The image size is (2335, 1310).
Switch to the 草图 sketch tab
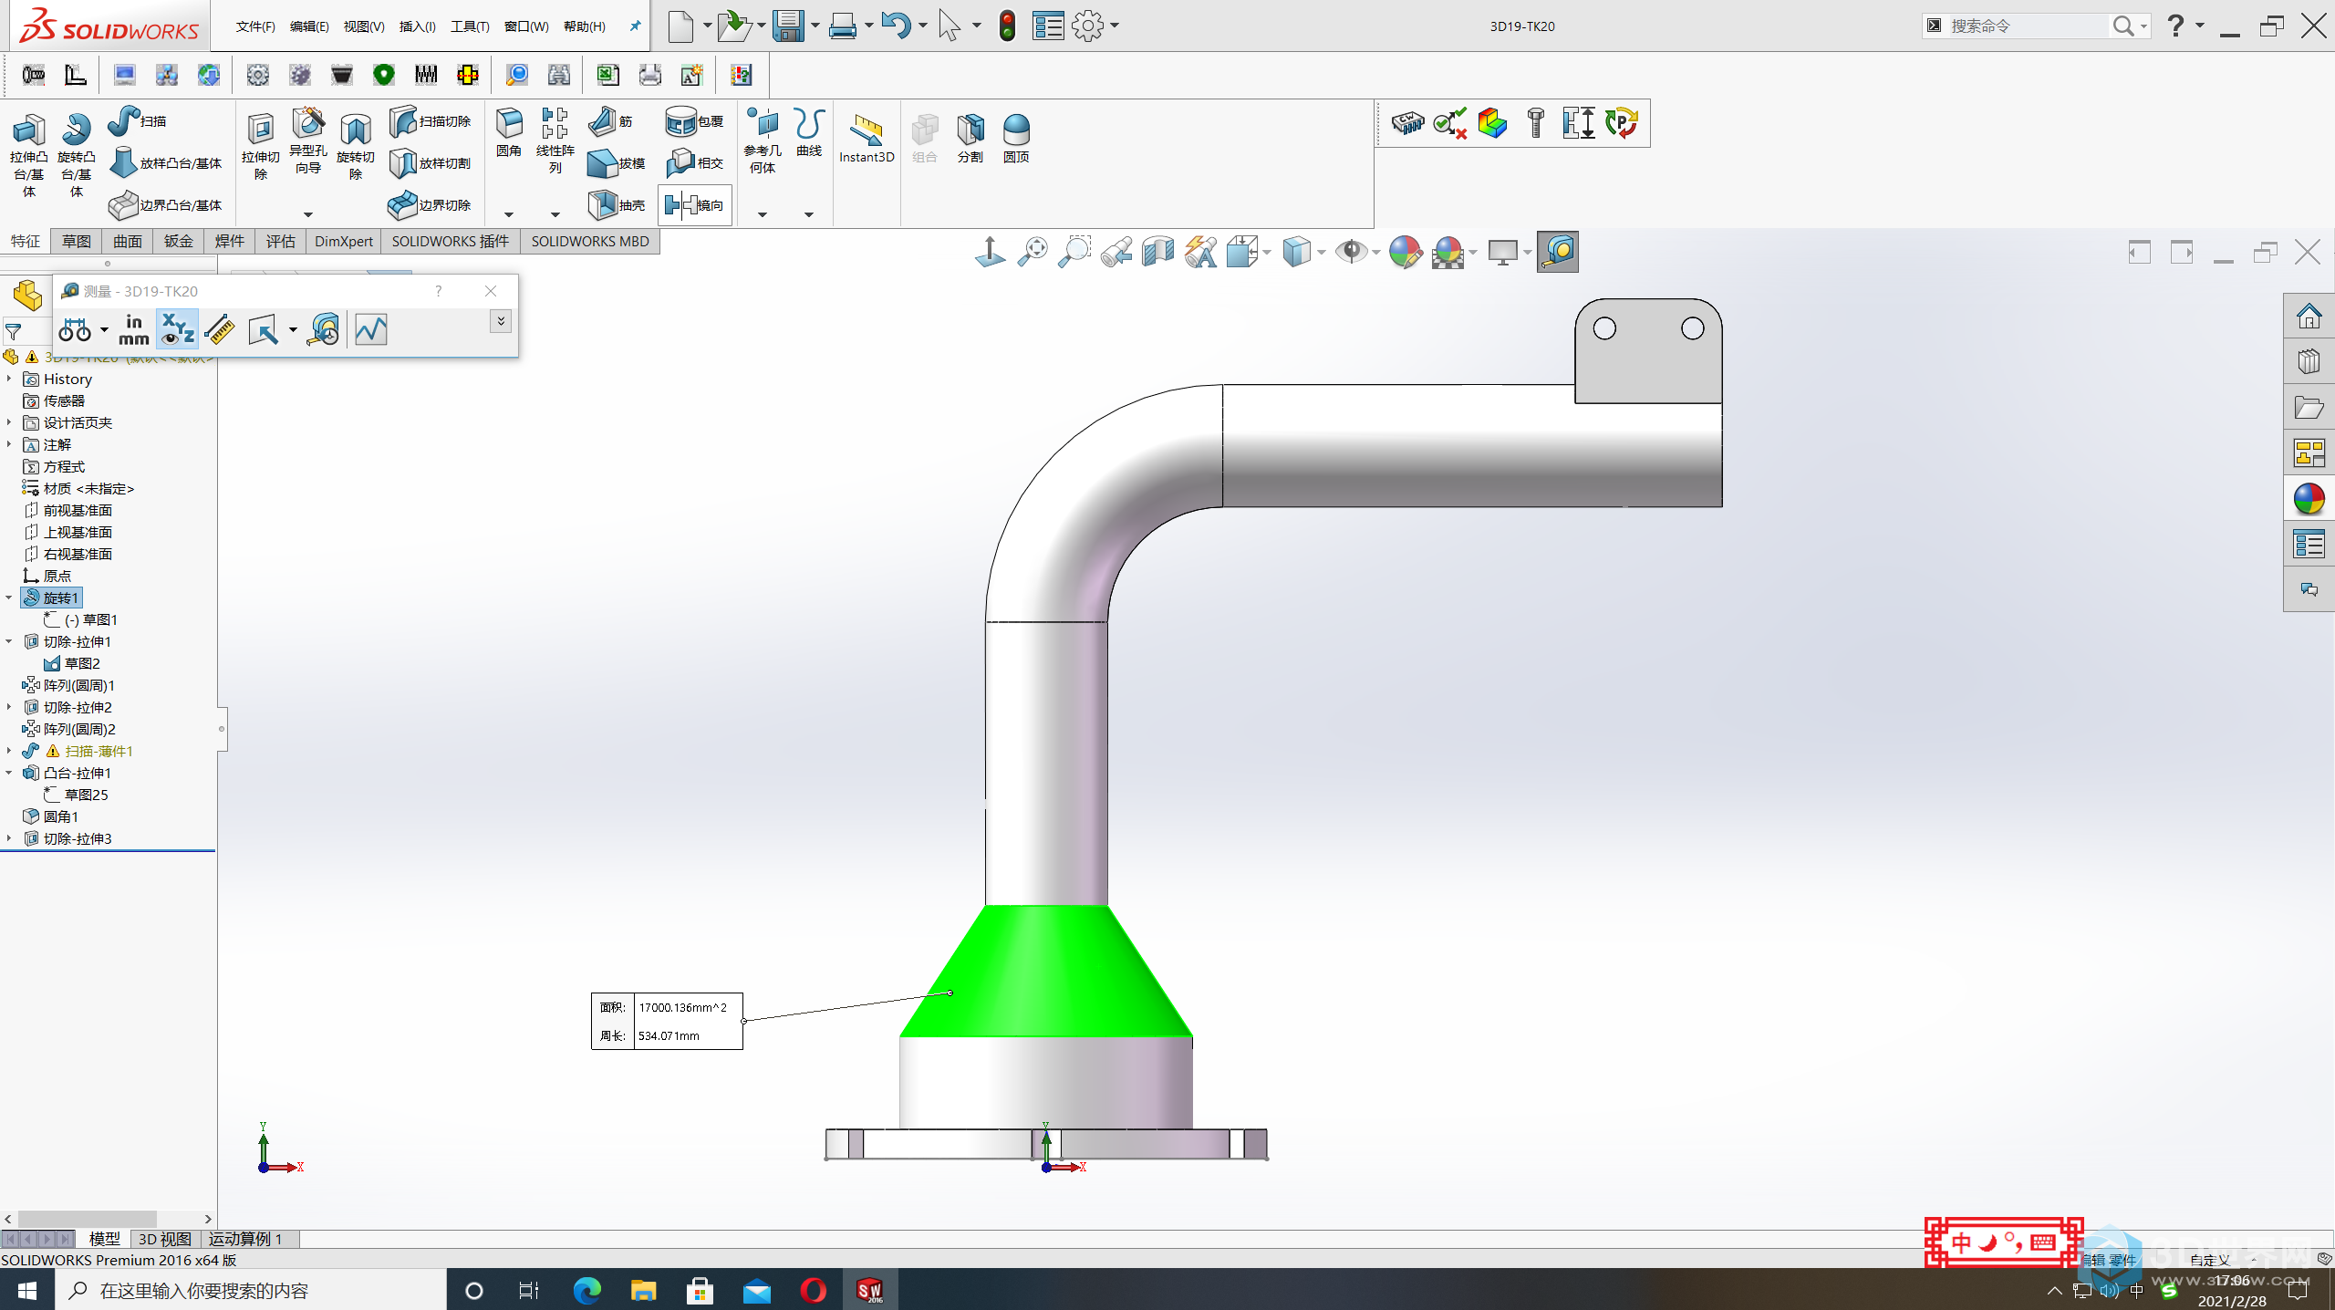pos(77,241)
